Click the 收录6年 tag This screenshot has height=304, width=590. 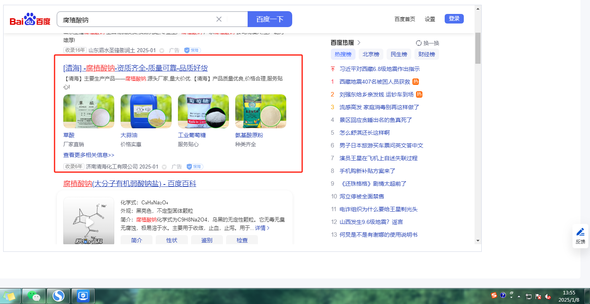(x=74, y=167)
